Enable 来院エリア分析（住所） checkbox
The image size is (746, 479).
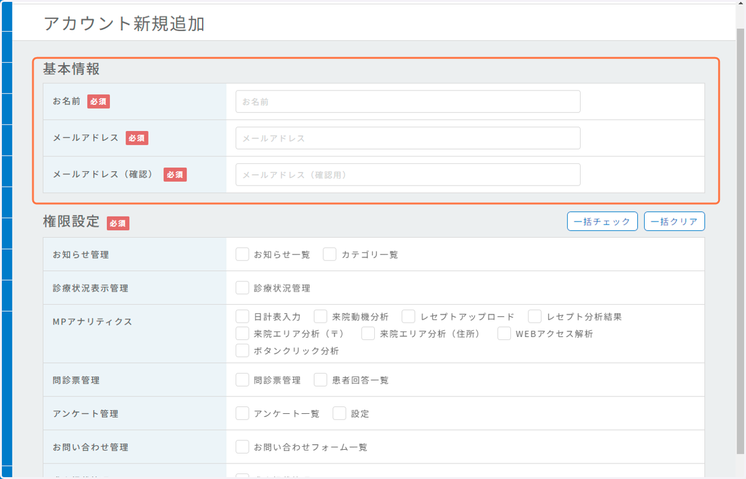click(x=368, y=334)
